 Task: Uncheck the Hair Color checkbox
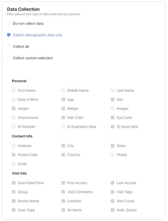pyautogui.click(x=63, y=118)
